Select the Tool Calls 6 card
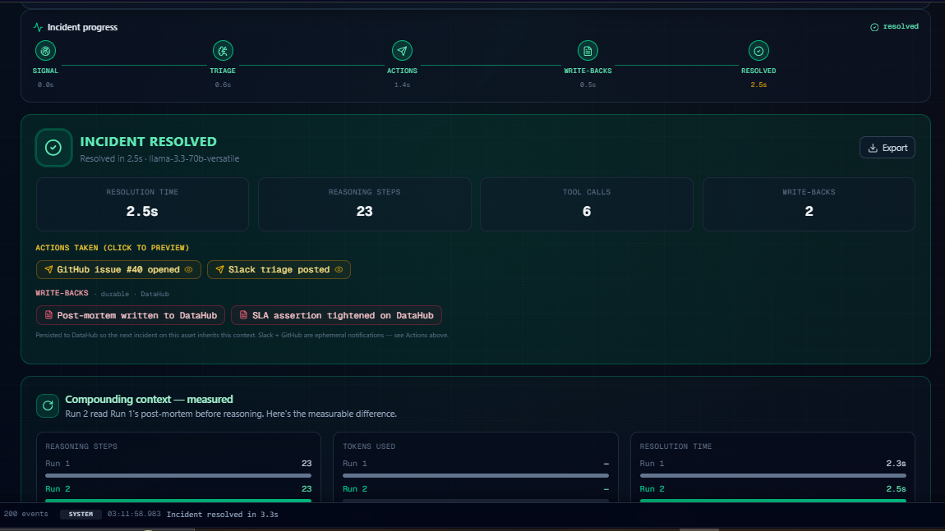945x531 pixels. click(x=587, y=204)
